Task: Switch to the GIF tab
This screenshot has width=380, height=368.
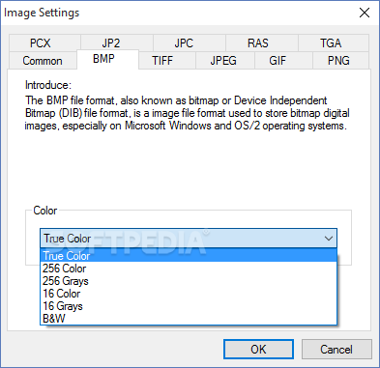Action: click(x=283, y=61)
